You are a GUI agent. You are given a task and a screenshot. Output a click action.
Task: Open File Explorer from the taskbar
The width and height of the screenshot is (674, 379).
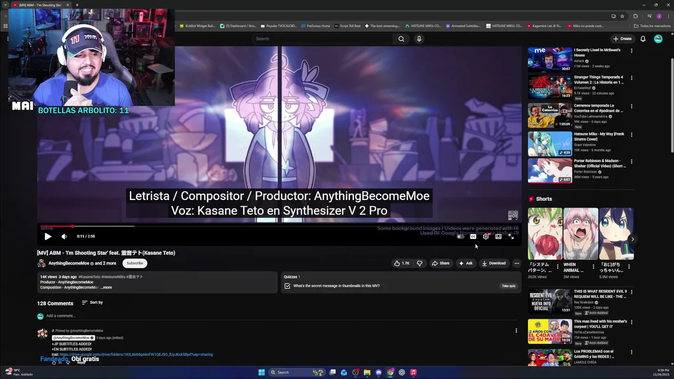[x=367, y=372]
